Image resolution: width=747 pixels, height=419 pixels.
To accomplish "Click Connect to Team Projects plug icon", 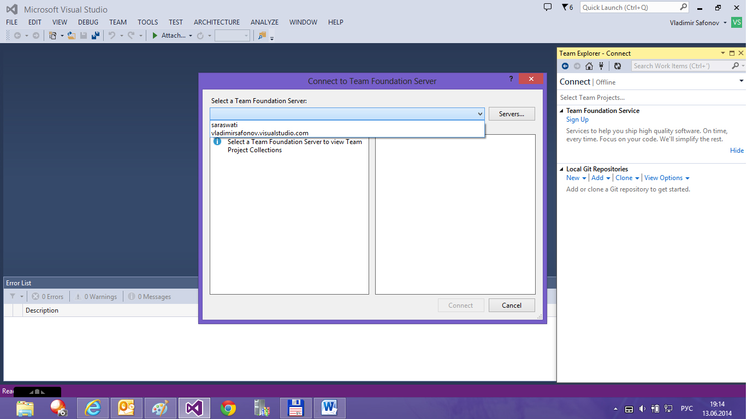I will (x=601, y=66).
